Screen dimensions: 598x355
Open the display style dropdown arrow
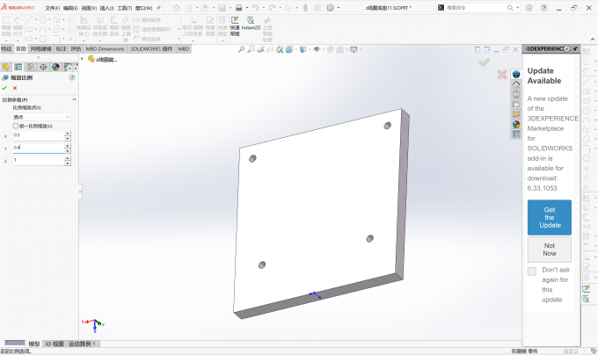point(309,49)
